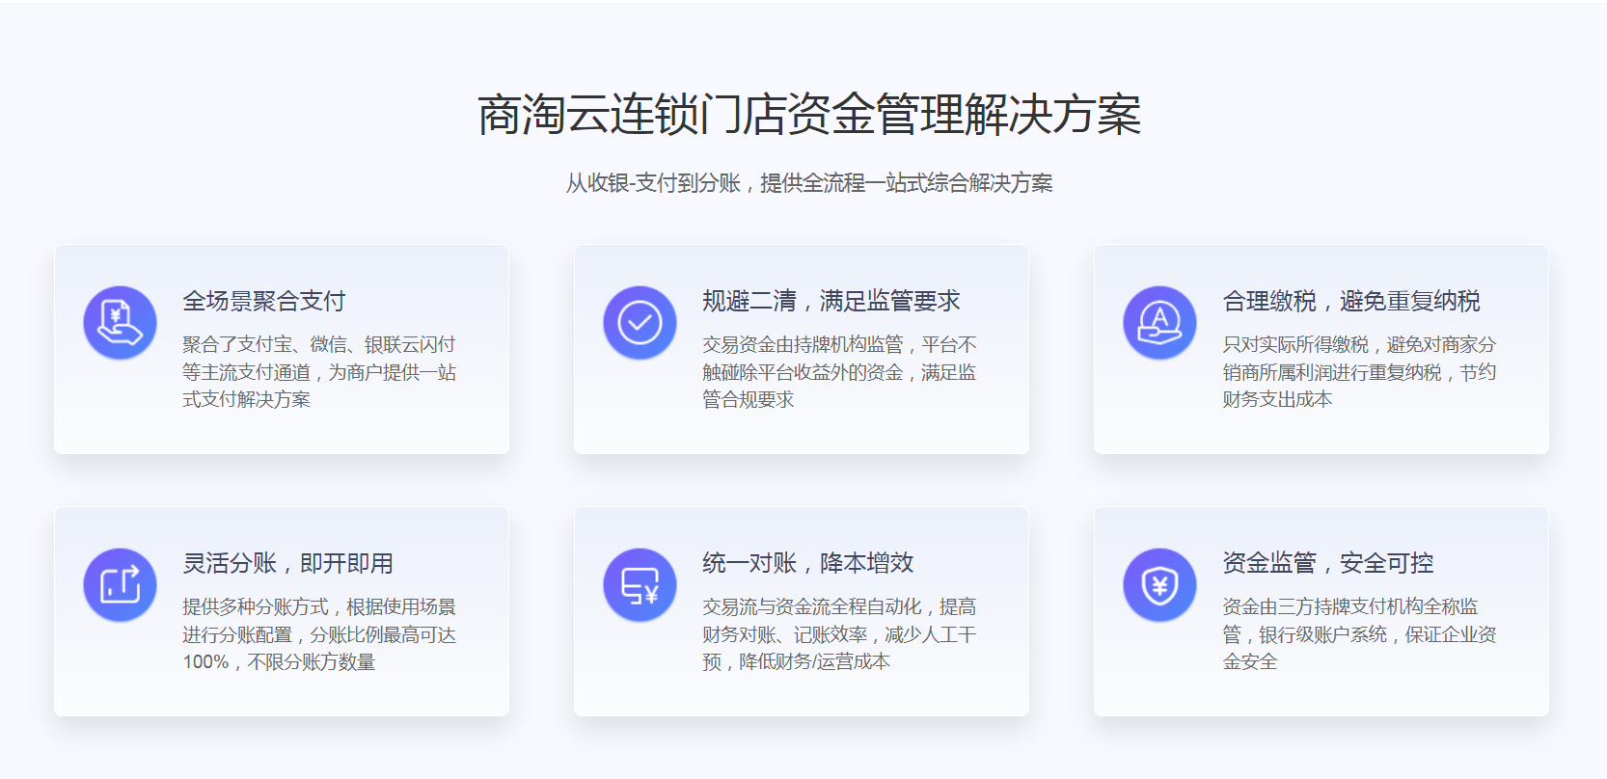Image resolution: width=1607 pixels, height=779 pixels.
Task: Open the 统一对账，降本增效 title
Action: (x=807, y=564)
